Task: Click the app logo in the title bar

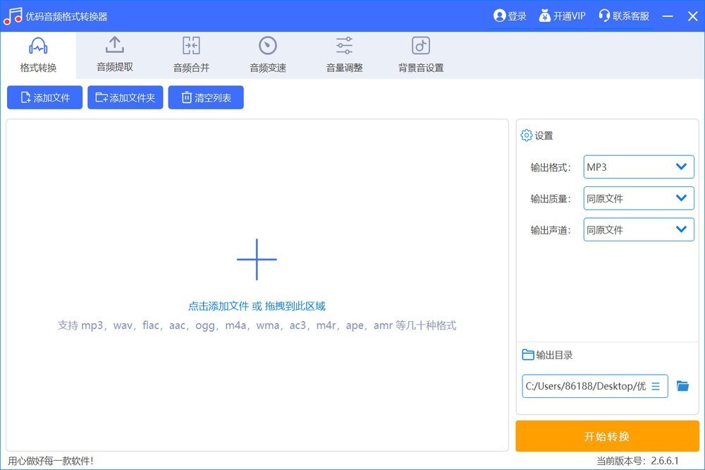Action: pyautogui.click(x=13, y=16)
